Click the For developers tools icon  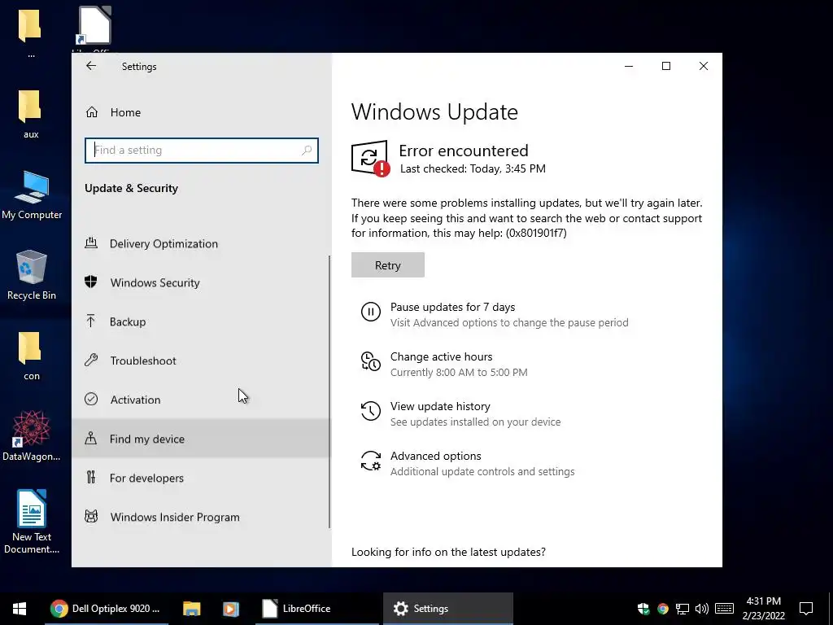(91, 477)
